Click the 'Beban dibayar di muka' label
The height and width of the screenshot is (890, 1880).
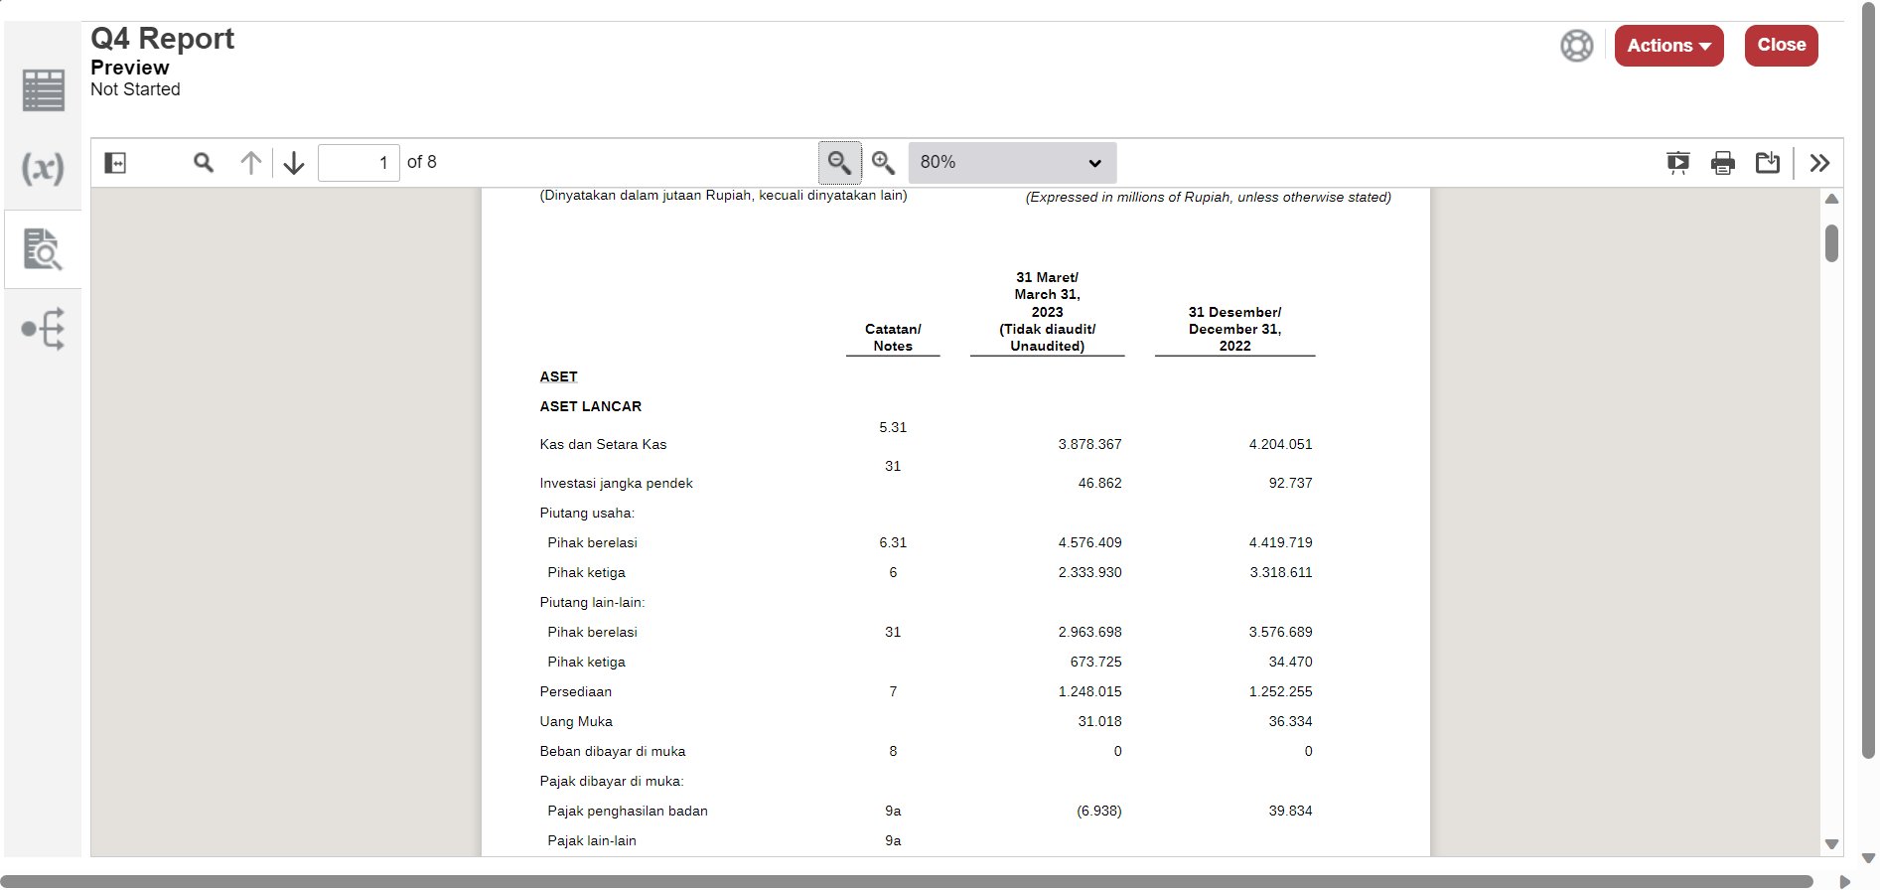point(612,752)
